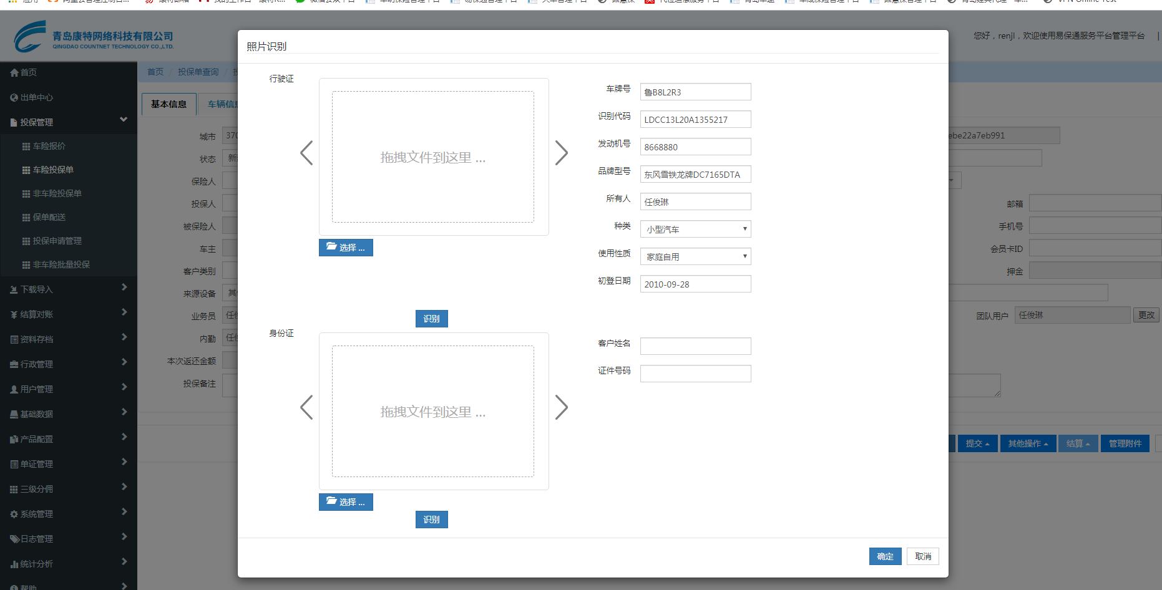Click the 车牌号 license plate field

coord(696,92)
